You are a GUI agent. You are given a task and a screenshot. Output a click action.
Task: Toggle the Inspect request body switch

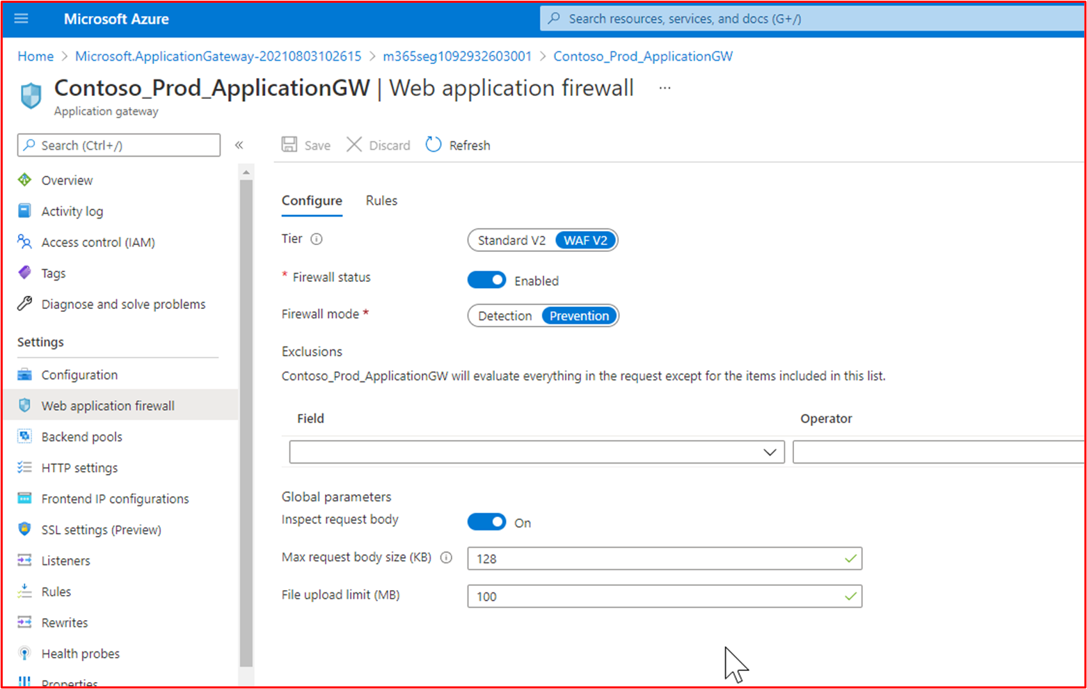(x=486, y=522)
